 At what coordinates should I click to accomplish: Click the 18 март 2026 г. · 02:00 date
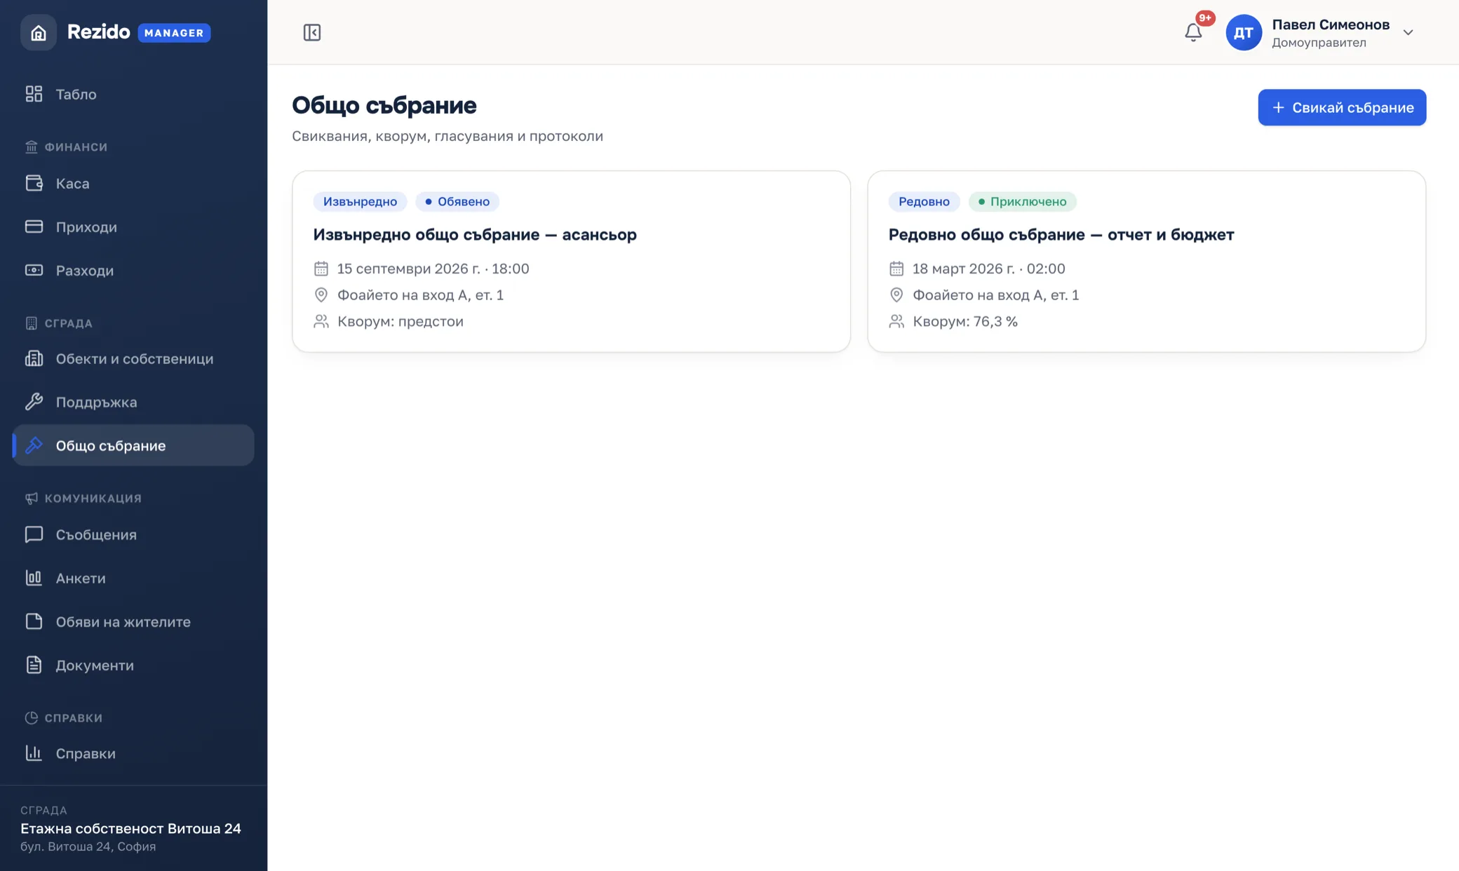click(x=988, y=269)
